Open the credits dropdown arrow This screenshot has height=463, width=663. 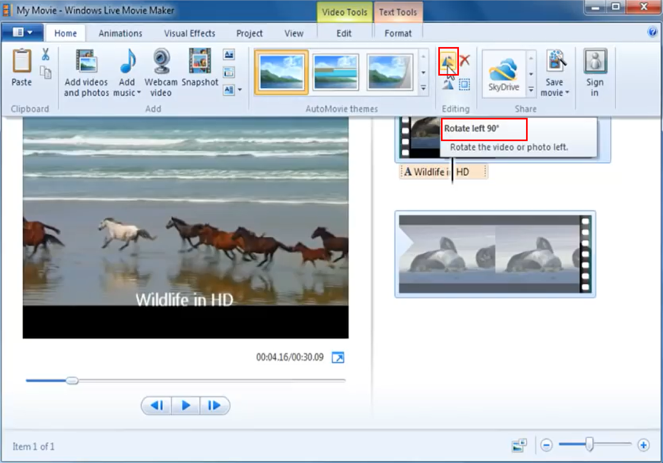pyautogui.click(x=240, y=90)
